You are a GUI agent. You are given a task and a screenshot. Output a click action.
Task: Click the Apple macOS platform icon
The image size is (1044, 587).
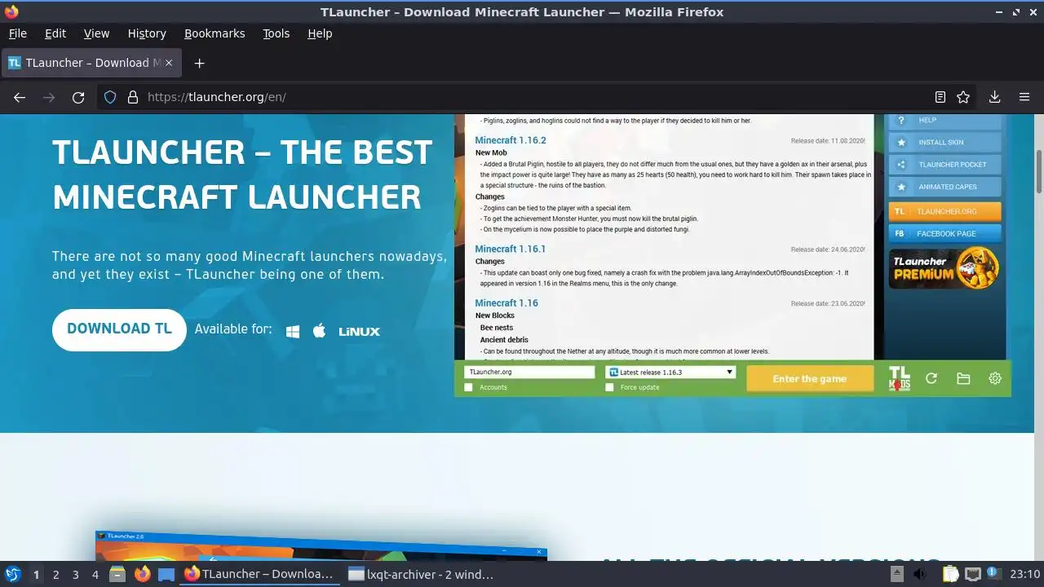tap(320, 330)
